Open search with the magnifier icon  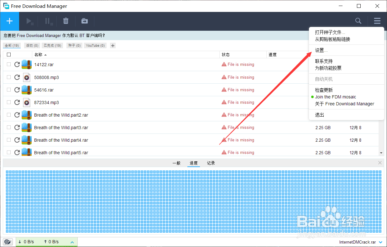(x=358, y=21)
